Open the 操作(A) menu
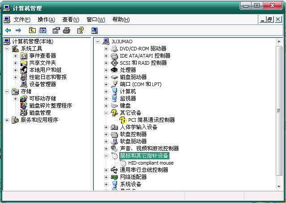 46,20
